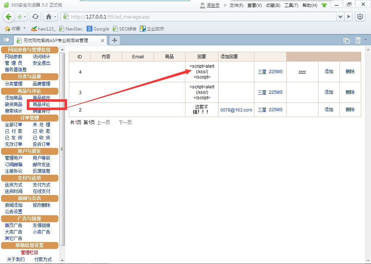Open the security shield icon
Image resolution: width=371 pixels, height=264 pixels.
360,17
